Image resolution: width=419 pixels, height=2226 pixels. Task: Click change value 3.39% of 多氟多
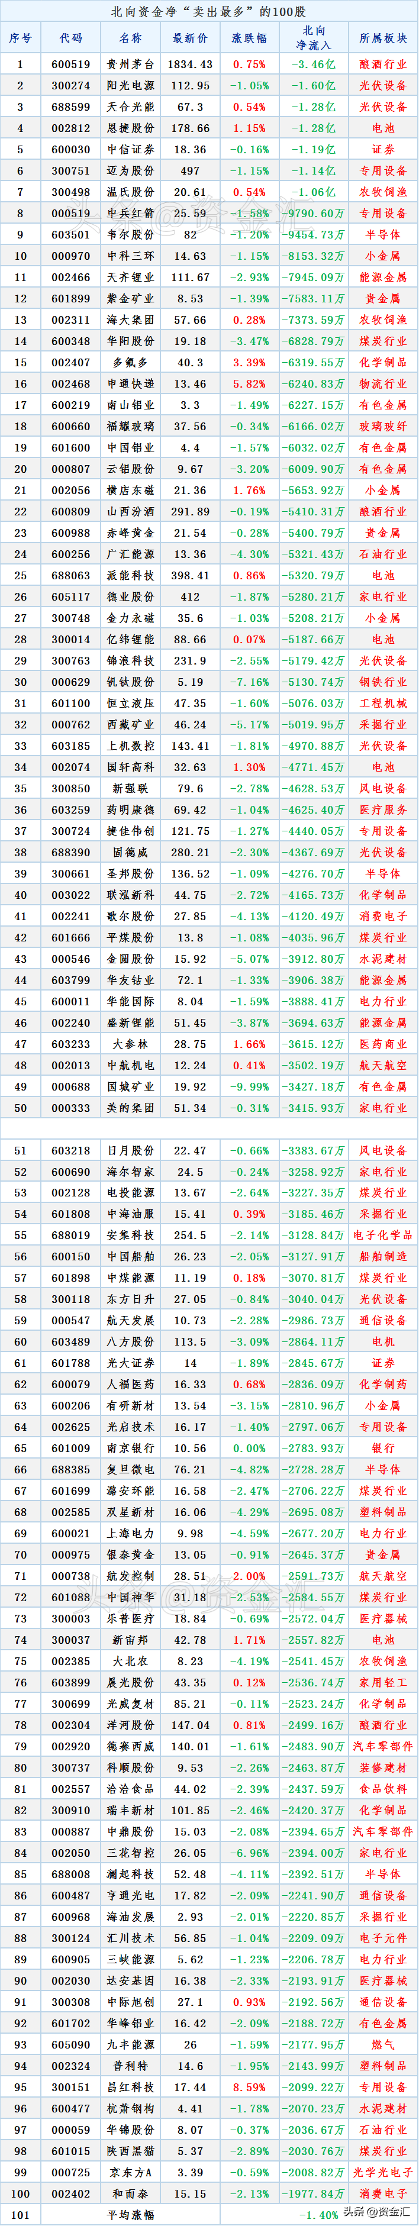[x=249, y=362]
